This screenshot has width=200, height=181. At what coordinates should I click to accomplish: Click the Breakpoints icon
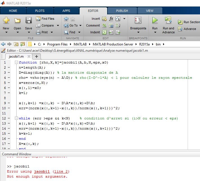click(138, 20)
